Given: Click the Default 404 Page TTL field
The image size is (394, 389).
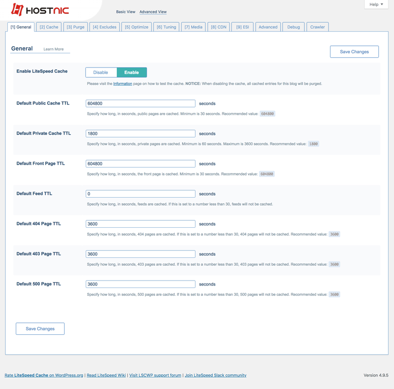Looking at the screenshot, I should (140, 224).
